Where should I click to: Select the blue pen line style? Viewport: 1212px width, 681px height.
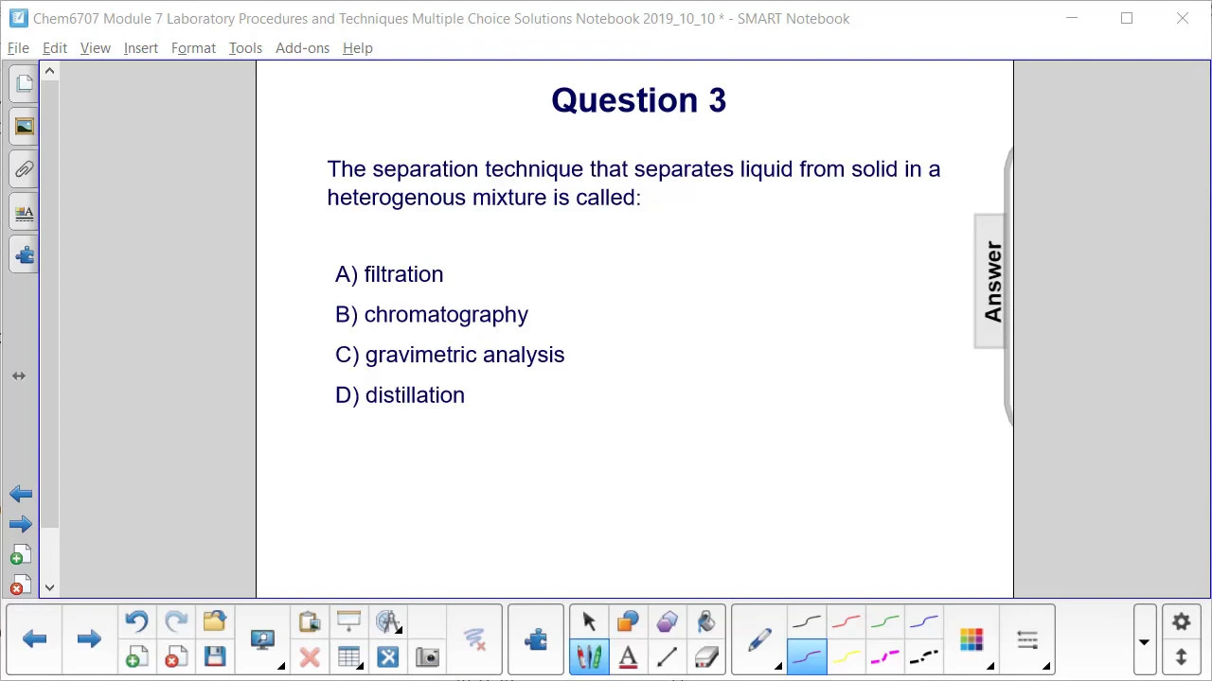coord(923,621)
